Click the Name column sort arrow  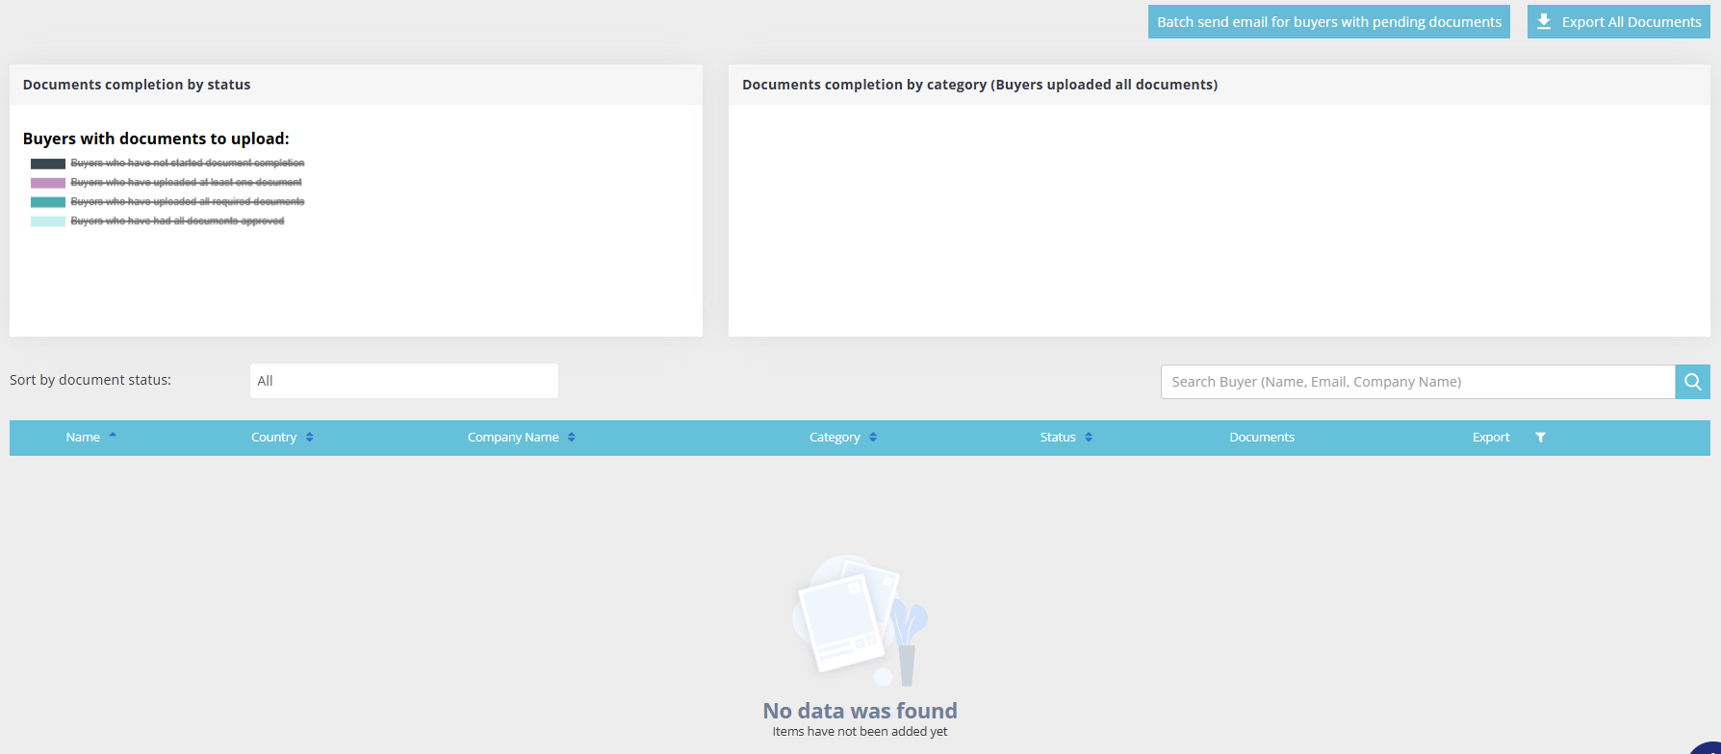click(113, 437)
